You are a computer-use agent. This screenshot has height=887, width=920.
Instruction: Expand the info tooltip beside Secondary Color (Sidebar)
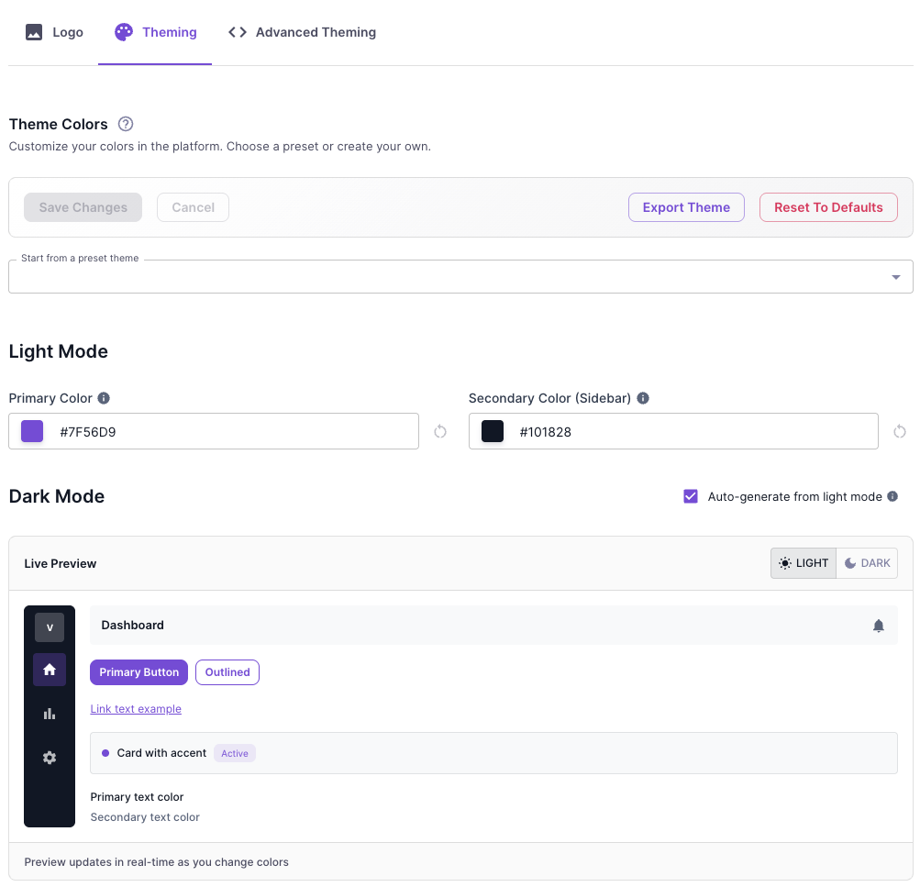point(643,397)
